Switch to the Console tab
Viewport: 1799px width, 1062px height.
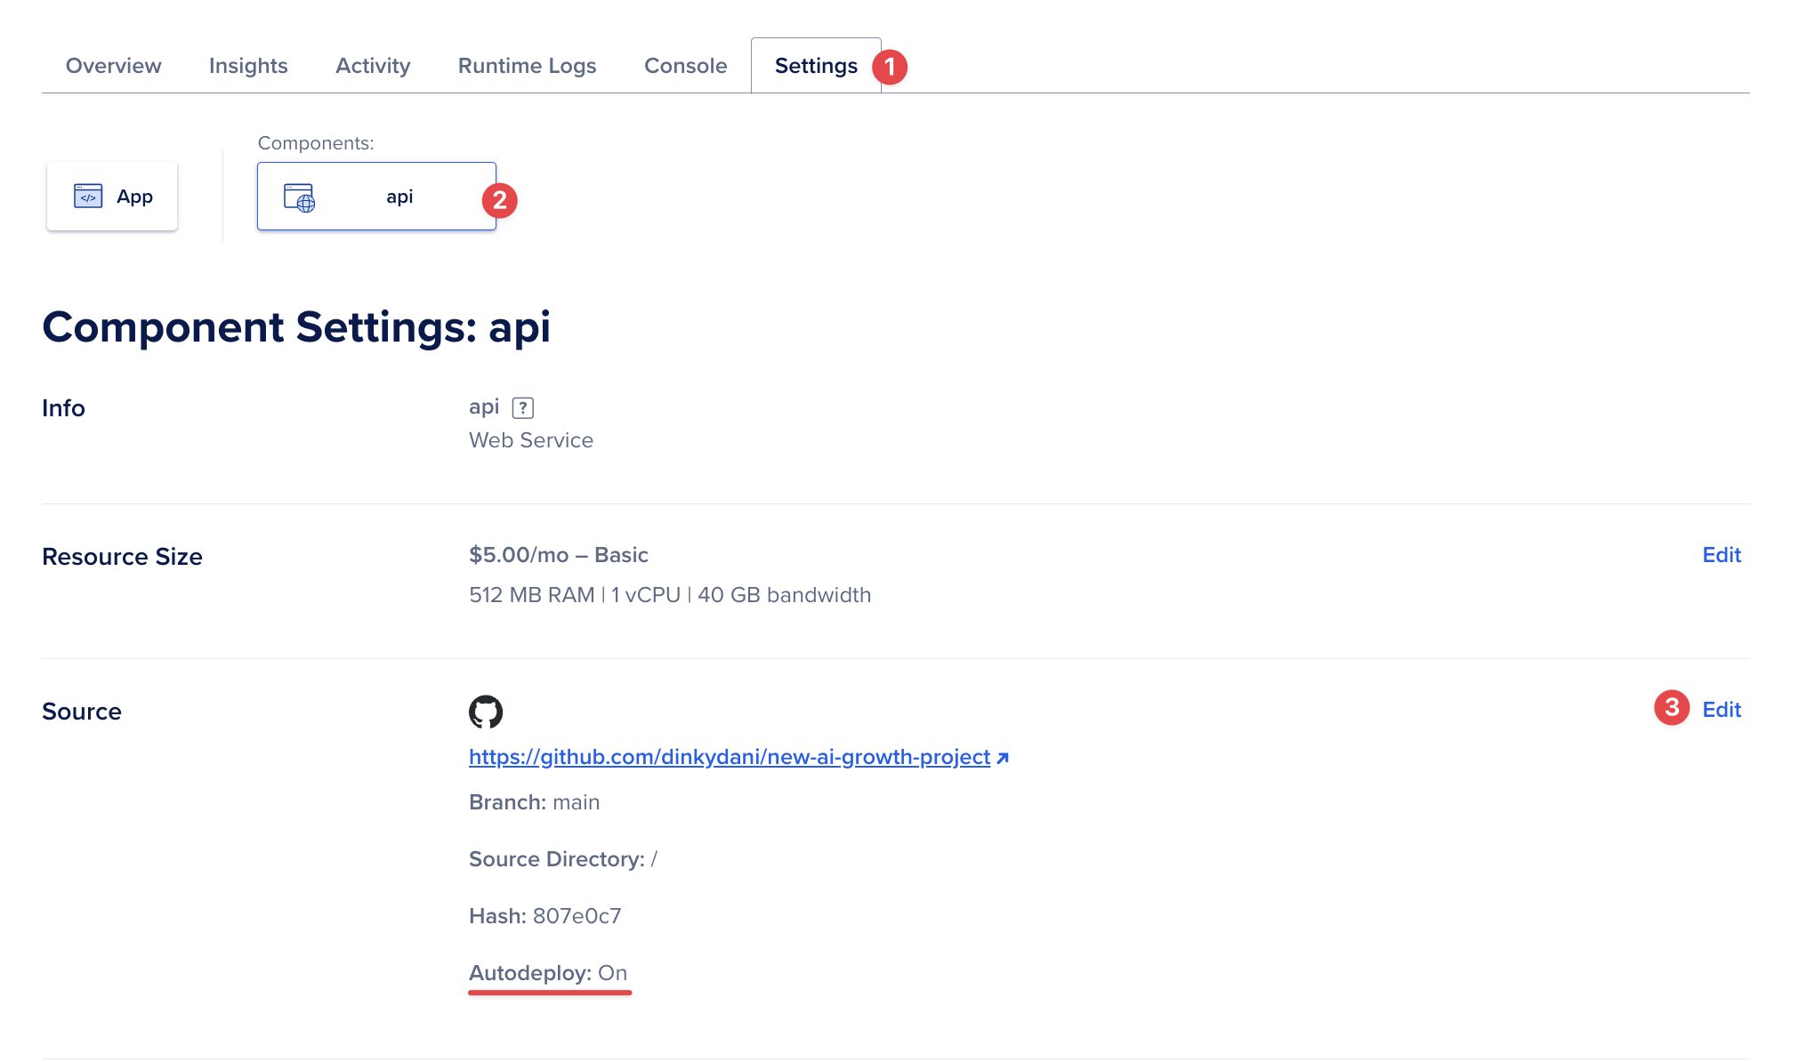[685, 66]
